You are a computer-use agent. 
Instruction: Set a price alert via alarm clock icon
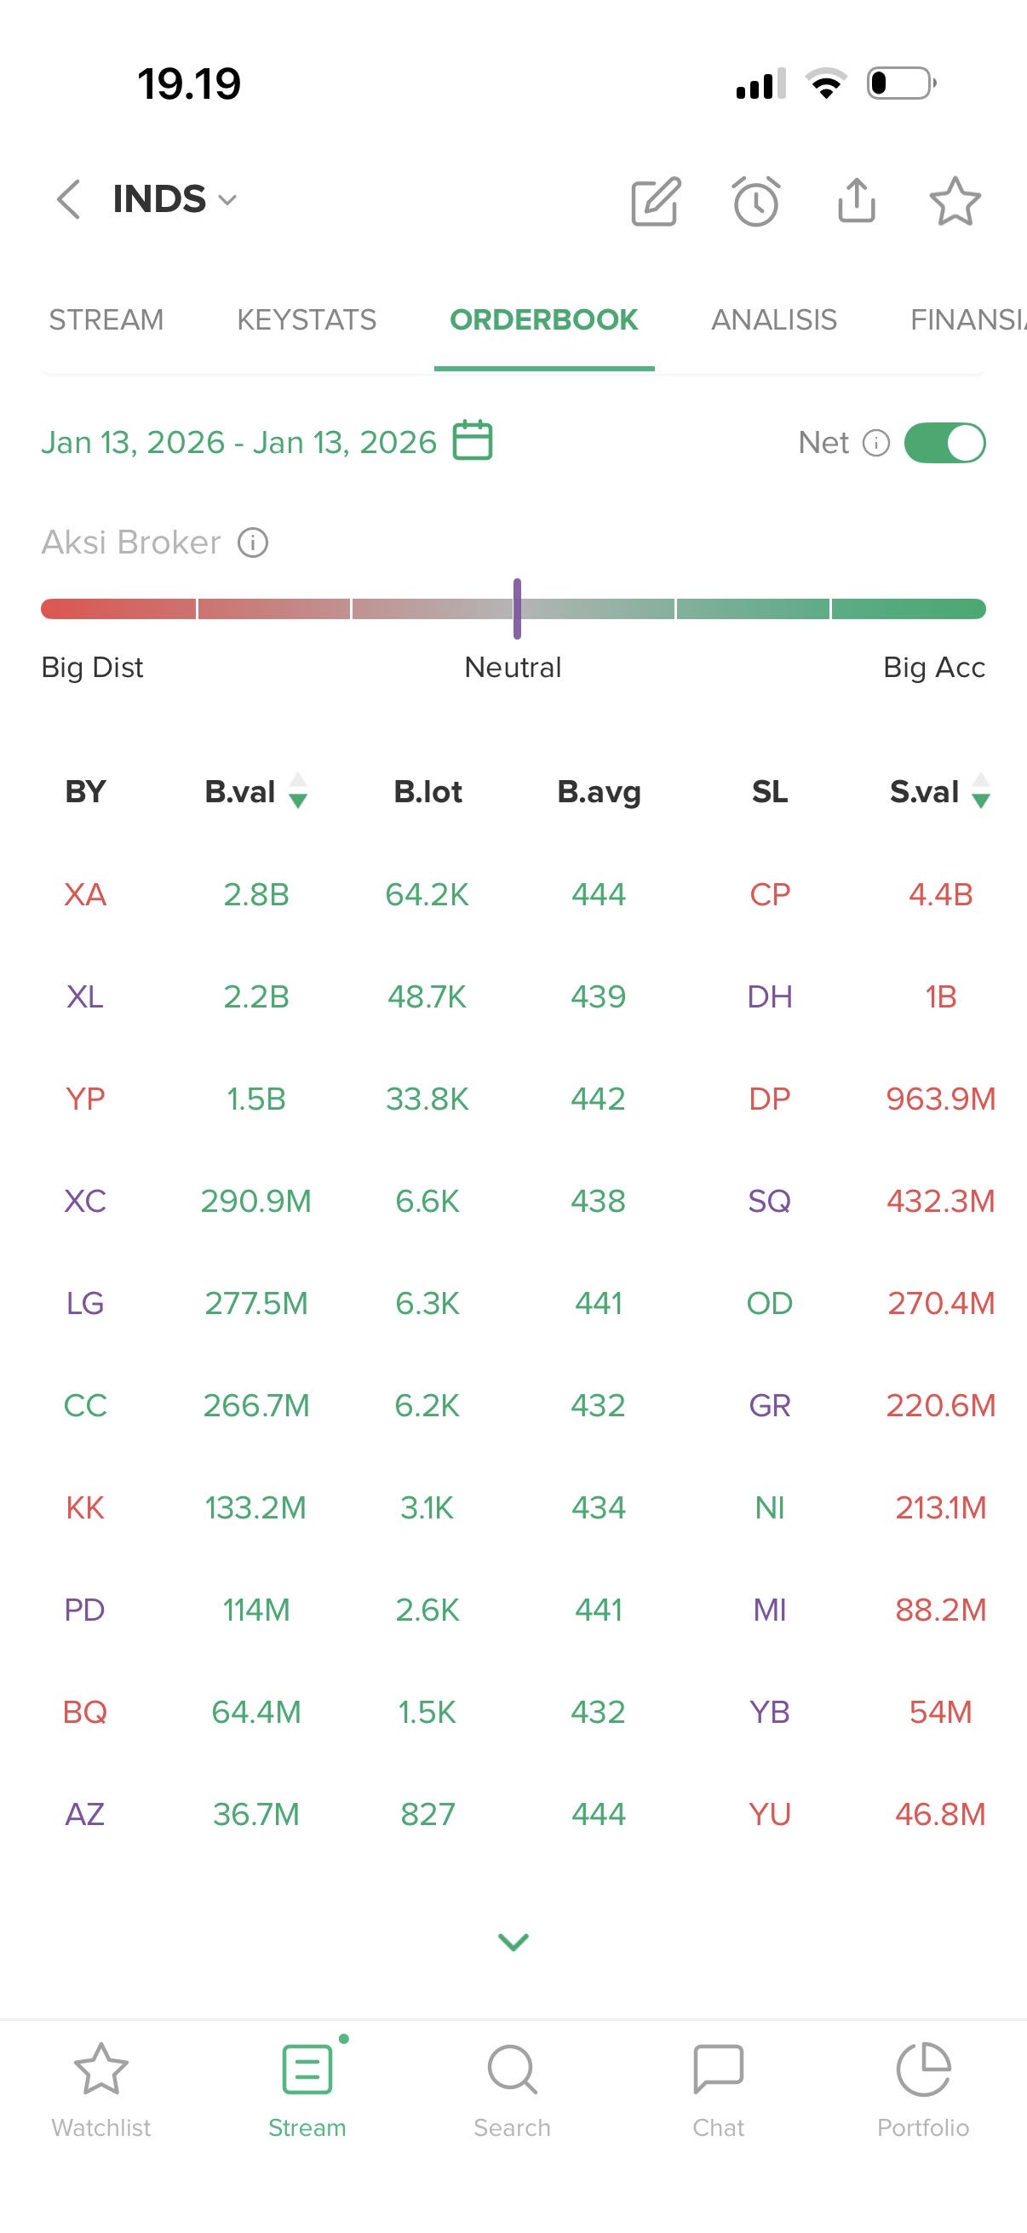[755, 201]
